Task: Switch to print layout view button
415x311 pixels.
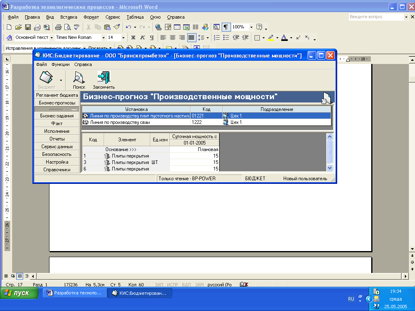Action: pos(20,276)
